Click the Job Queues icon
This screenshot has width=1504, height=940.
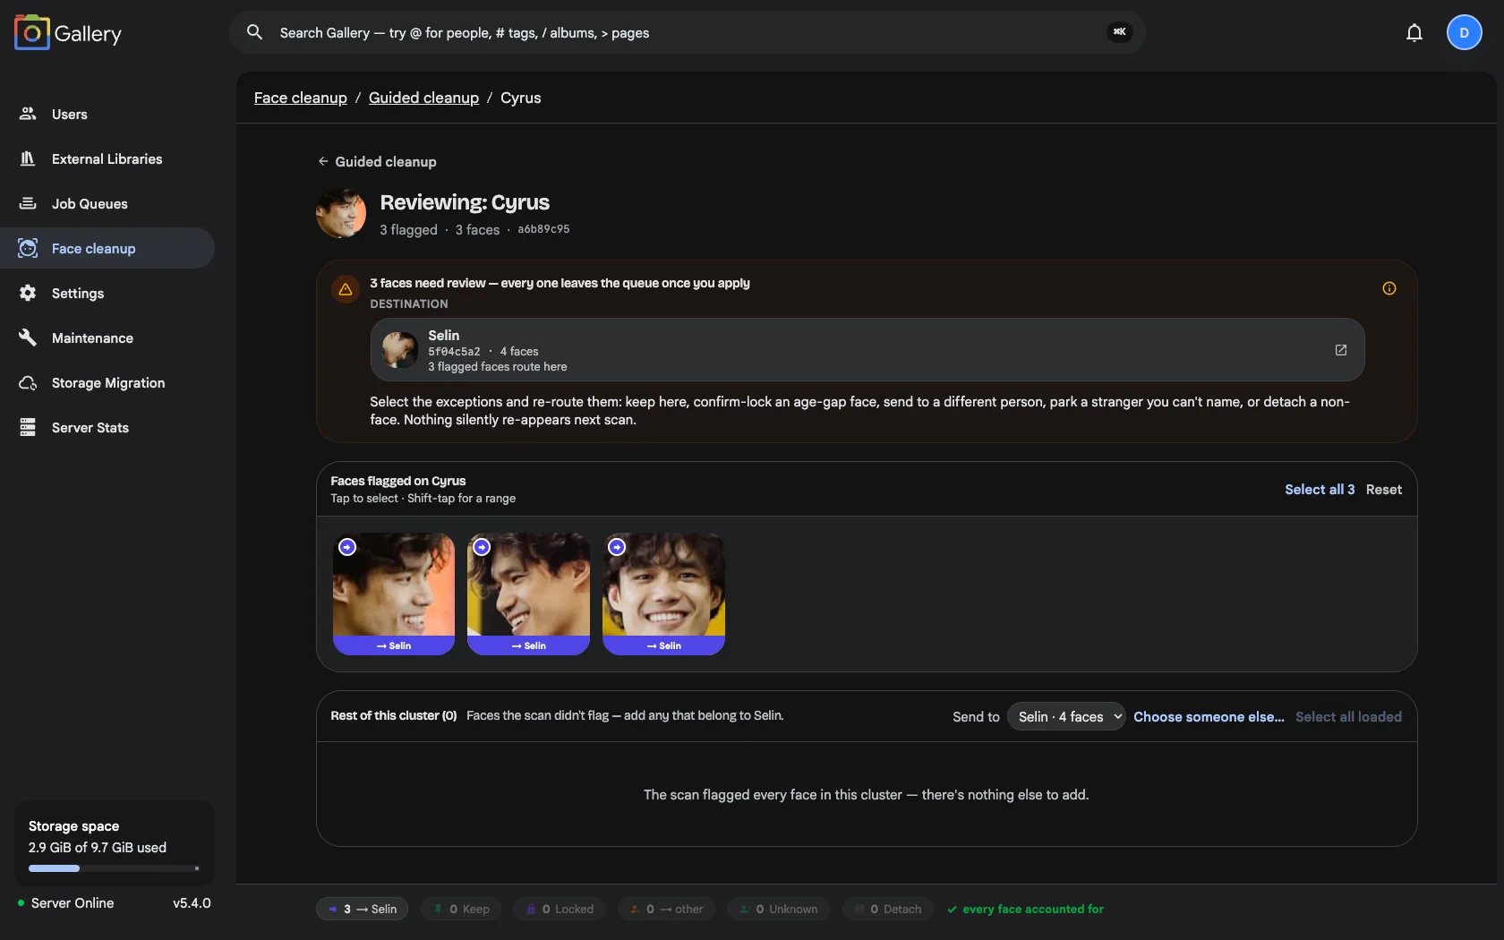(x=28, y=203)
